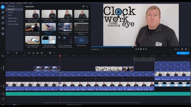Open the Import media tab icon
Viewport: 191px width, 107px height.
3,7
